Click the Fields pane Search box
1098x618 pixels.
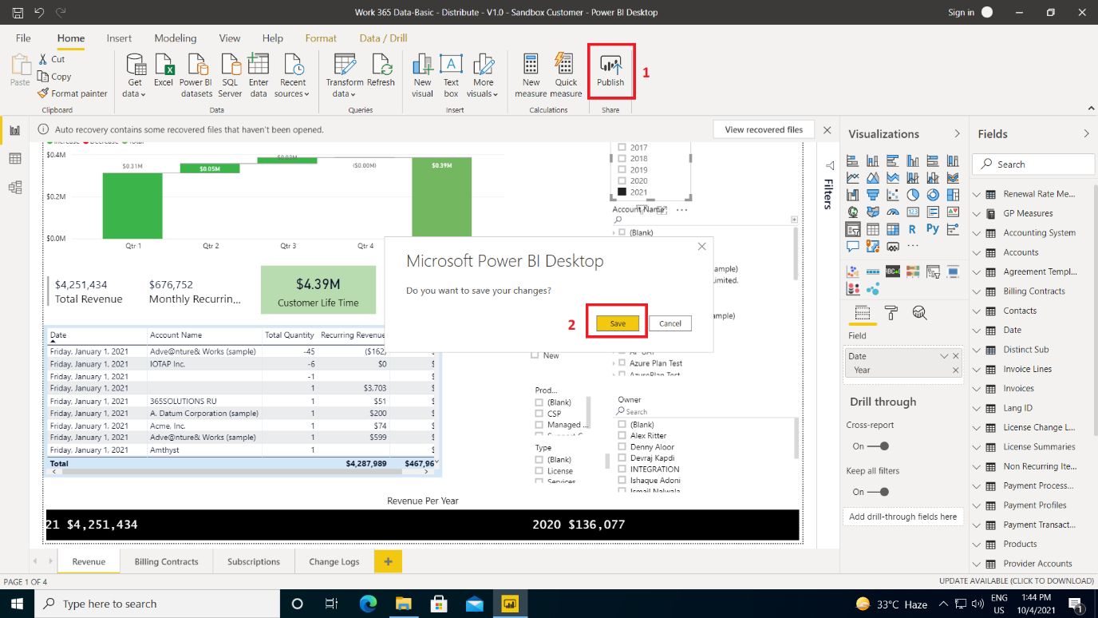pyautogui.click(x=1033, y=164)
